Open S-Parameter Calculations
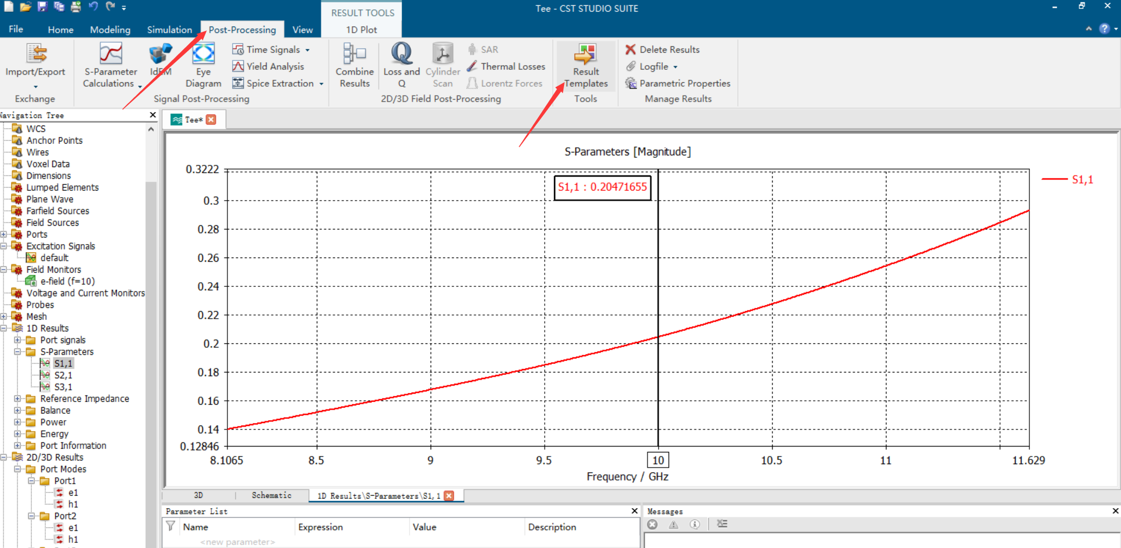This screenshot has height=548, width=1121. point(110,65)
